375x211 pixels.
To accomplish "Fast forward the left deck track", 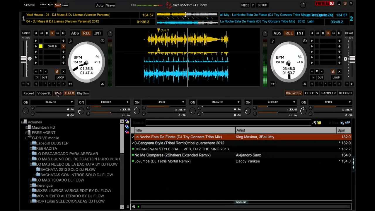I will pyautogui.click(x=58, y=33).
